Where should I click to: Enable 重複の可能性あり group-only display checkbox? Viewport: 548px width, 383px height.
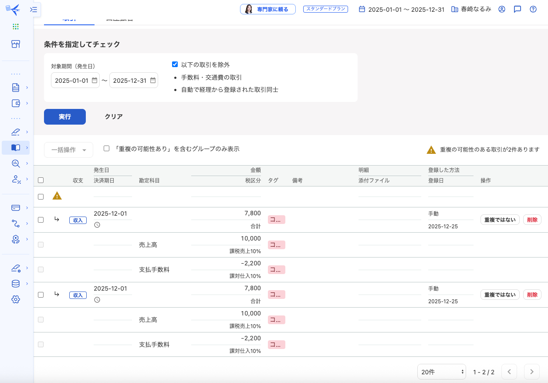click(106, 149)
